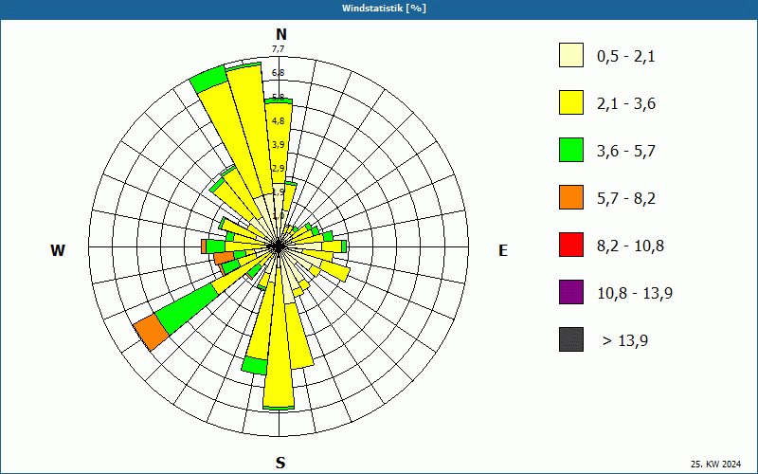Click the pale yellow 0,5 - 2,1 legend swatch

571,55
